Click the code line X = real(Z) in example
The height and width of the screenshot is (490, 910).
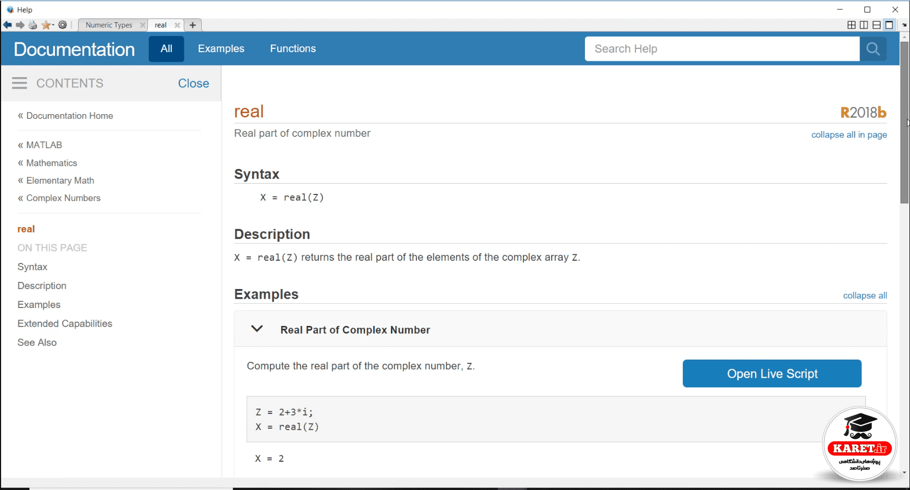pos(287,427)
